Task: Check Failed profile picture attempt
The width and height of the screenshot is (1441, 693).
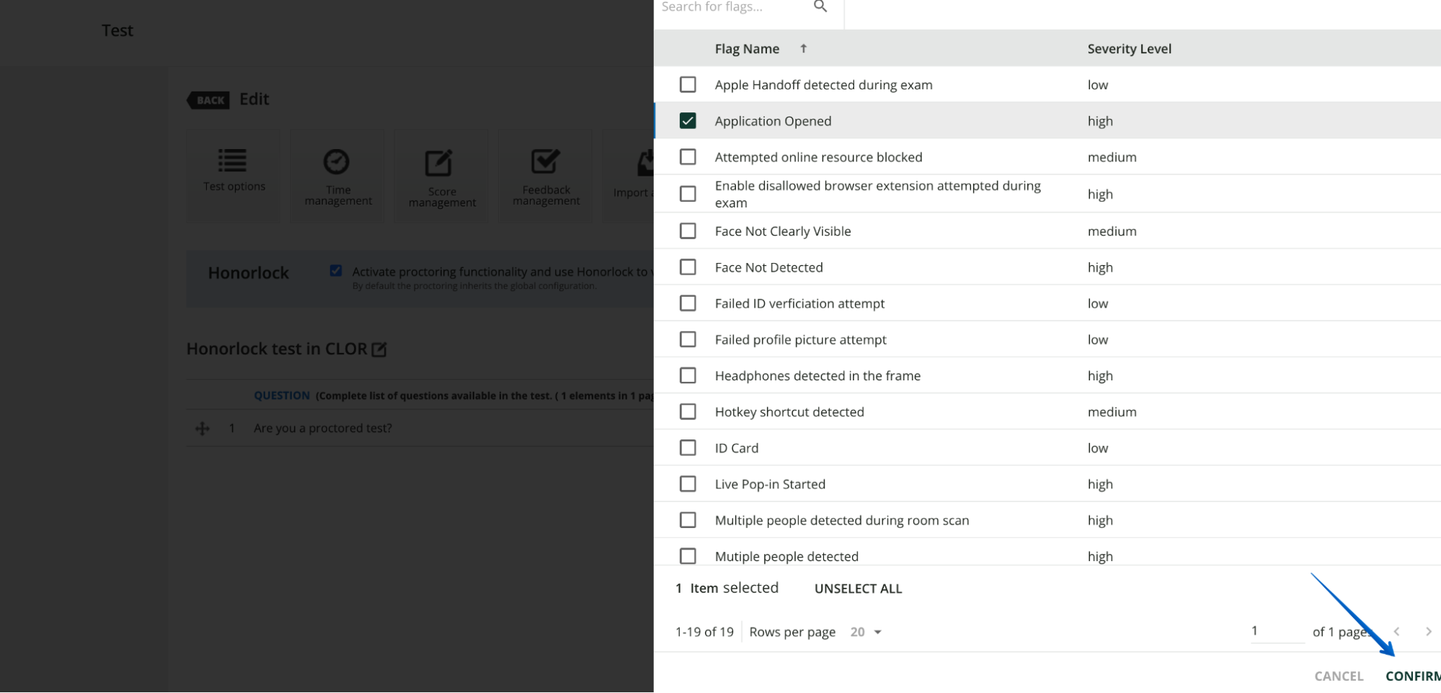Action: click(x=688, y=339)
